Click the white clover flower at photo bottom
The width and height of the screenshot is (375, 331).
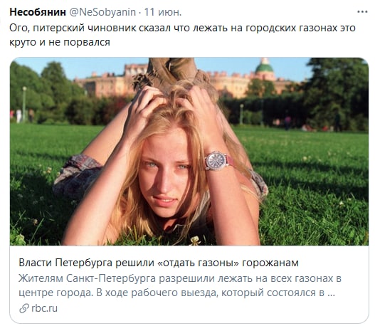click(196, 240)
